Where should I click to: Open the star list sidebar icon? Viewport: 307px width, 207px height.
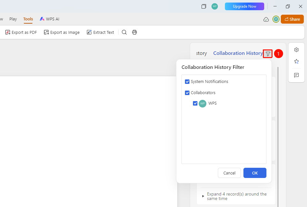point(296,61)
